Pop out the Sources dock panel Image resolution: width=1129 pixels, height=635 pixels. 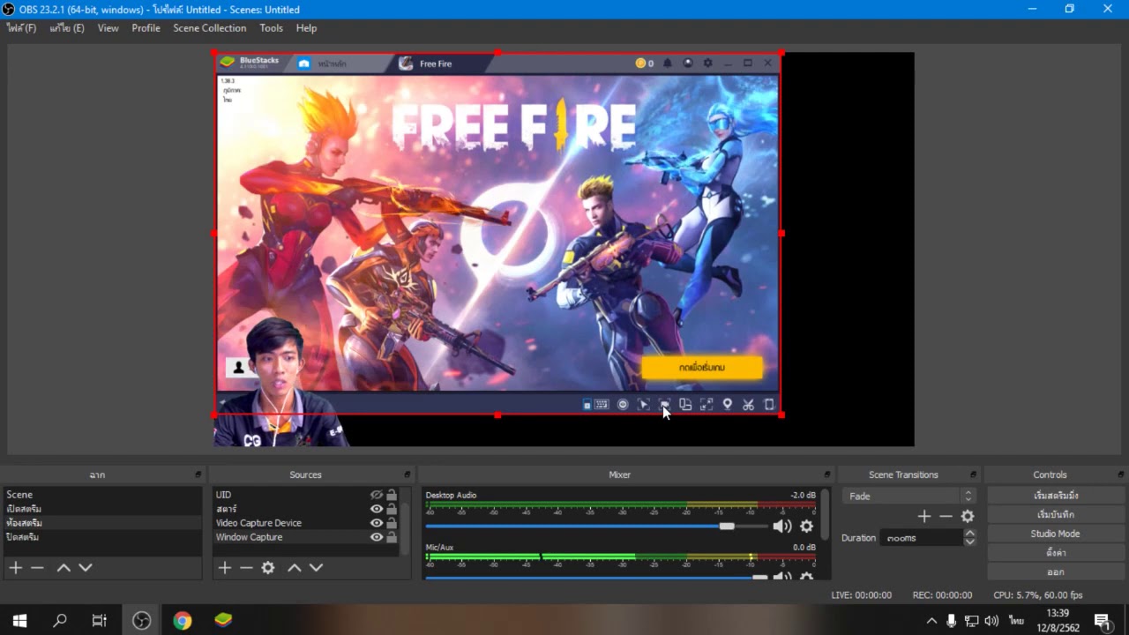pos(407,474)
